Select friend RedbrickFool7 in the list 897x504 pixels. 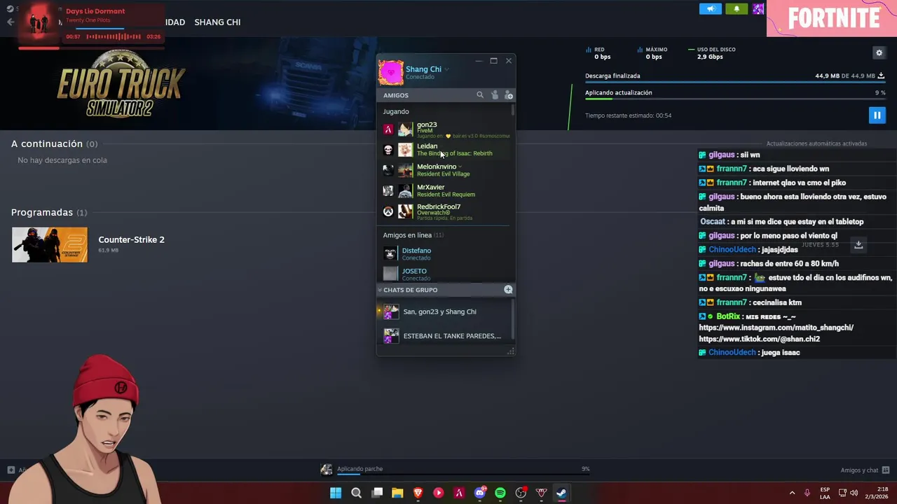446,211
